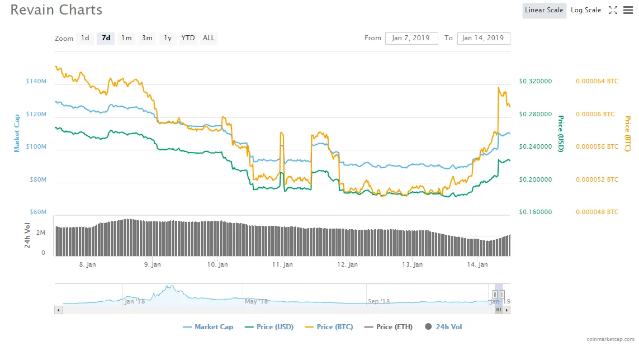639x346 pixels.
Task: Click the 0.000048 BTC axis label
Action: point(597,212)
